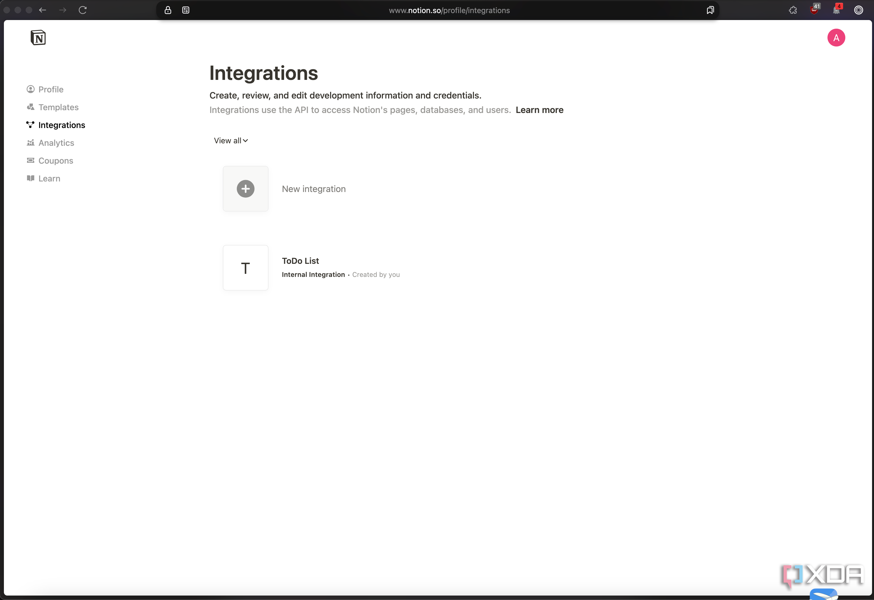Screen dimensions: 874x600
Task: Open the ToDo List integration title
Action: pos(300,261)
